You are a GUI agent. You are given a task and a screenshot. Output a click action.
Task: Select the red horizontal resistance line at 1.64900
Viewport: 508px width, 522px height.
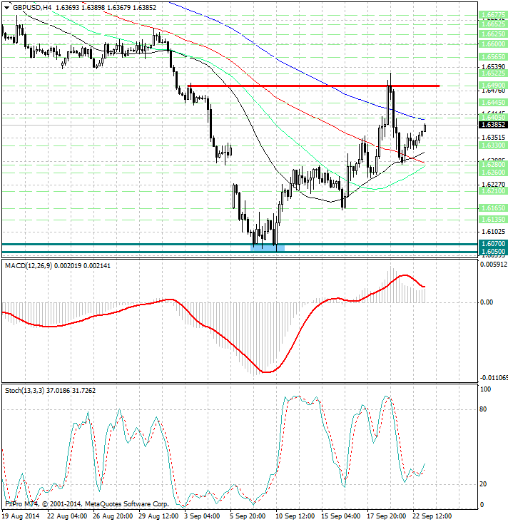click(314, 86)
